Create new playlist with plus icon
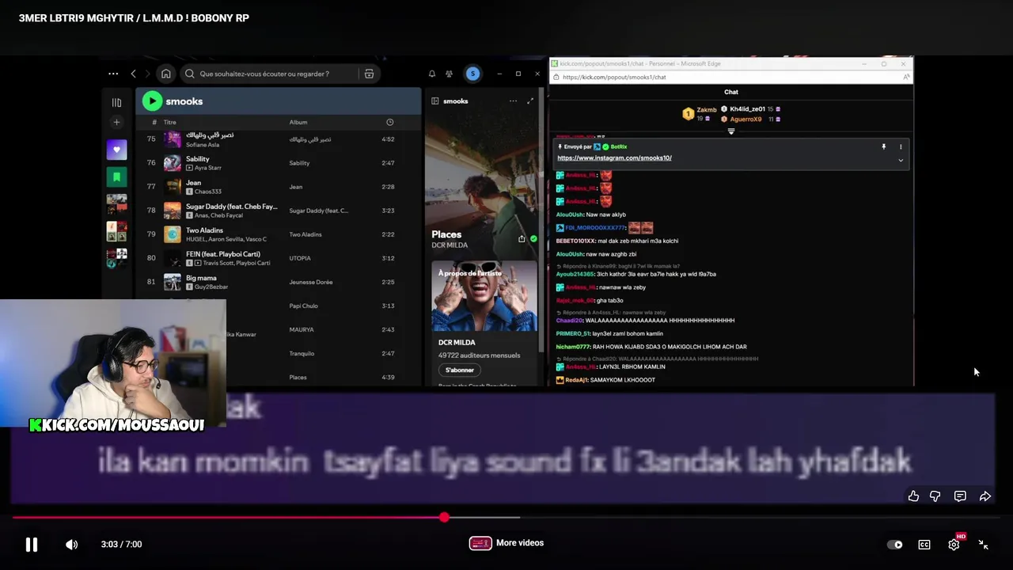The width and height of the screenshot is (1013, 570). pos(116,122)
